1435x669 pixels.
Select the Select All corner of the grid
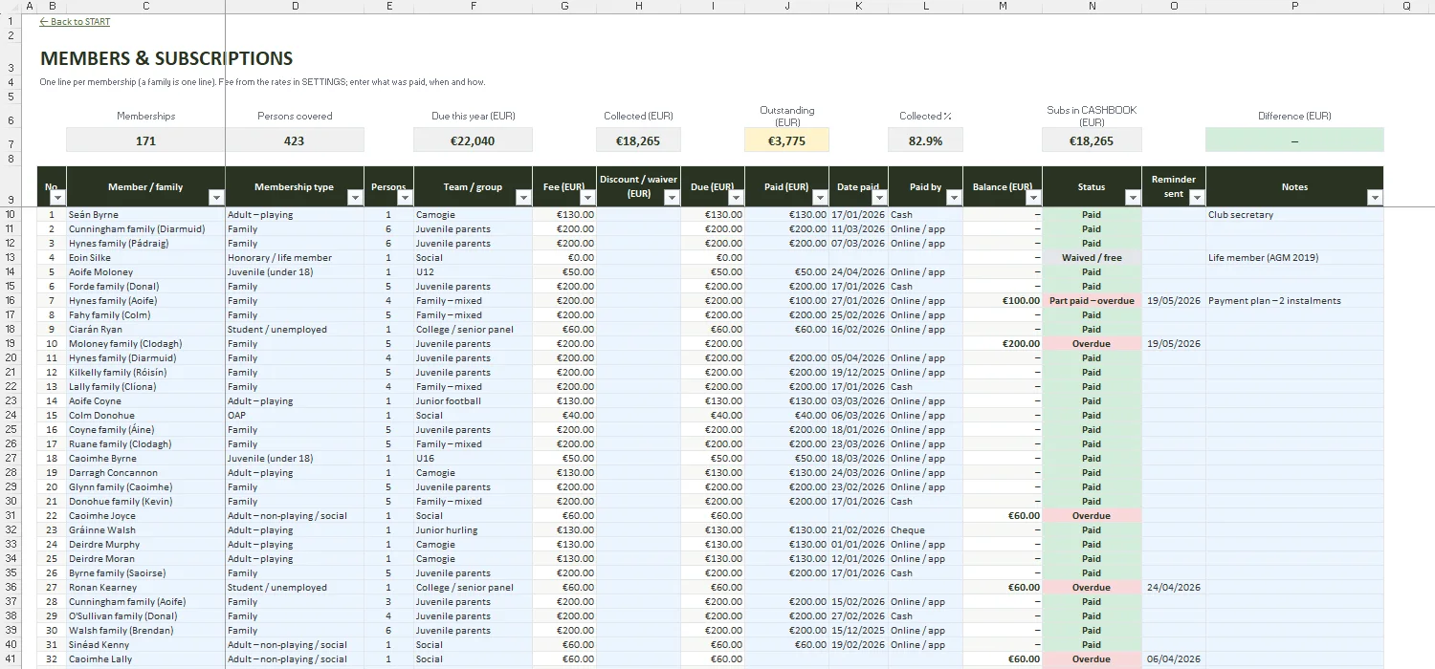pyautogui.click(x=10, y=6)
